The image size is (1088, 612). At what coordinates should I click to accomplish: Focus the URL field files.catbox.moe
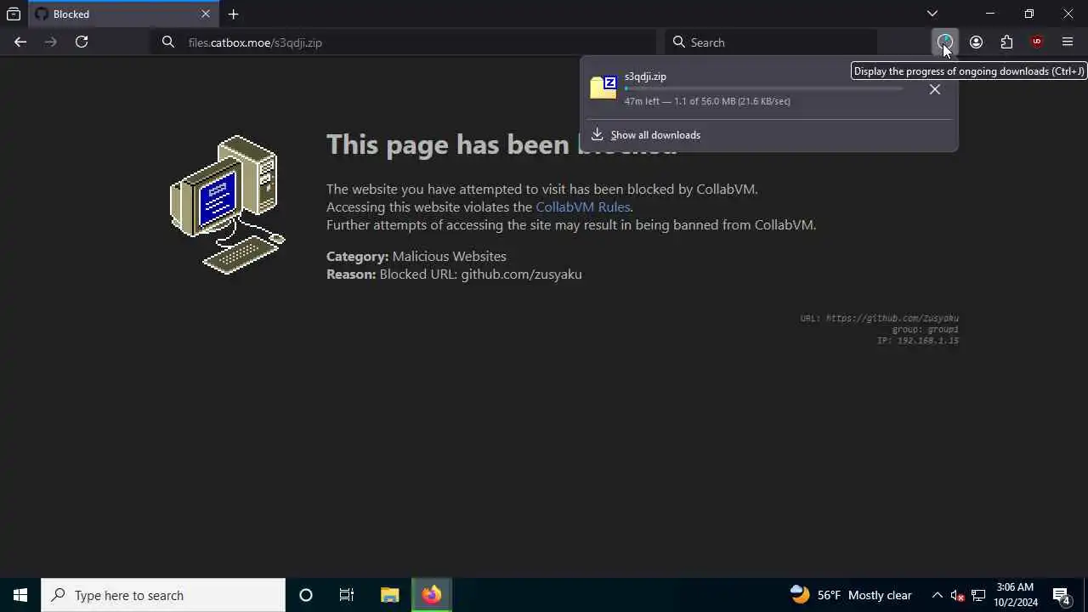click(x=405, y=42)
